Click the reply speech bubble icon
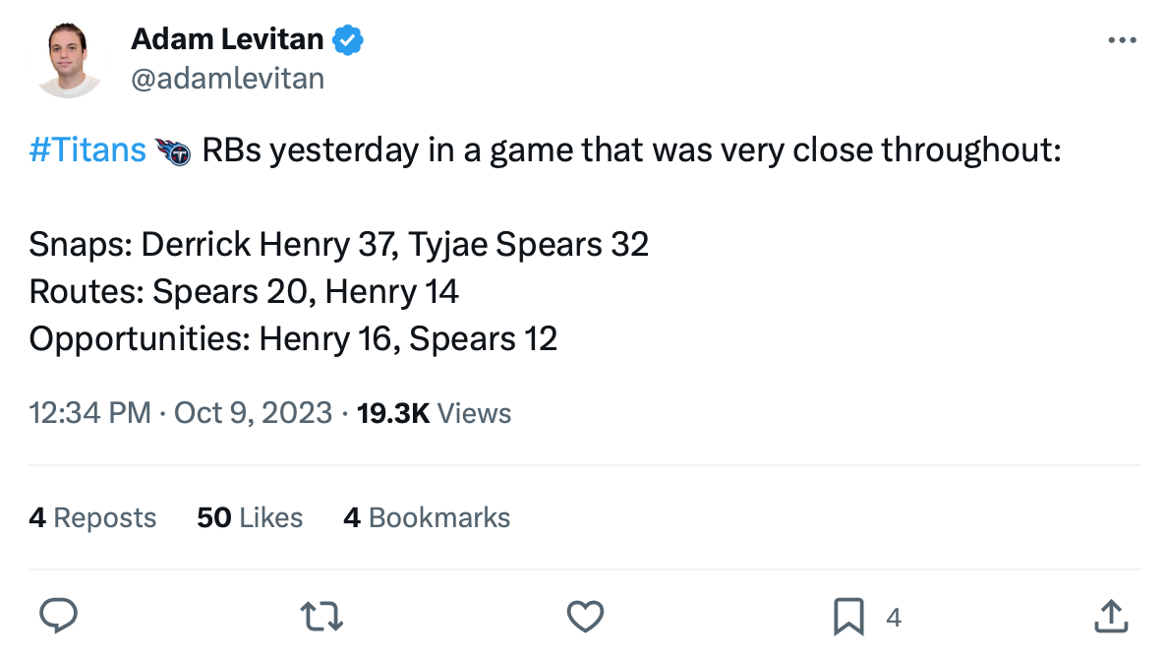 point(58,616)
